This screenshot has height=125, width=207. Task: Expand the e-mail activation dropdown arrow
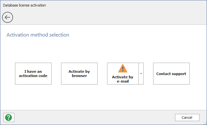pyautogui.click(x=141, y=73)
